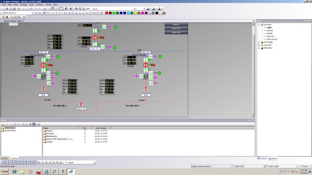Open the Siemens HMI Symbol Library folder

pos(59,139)
